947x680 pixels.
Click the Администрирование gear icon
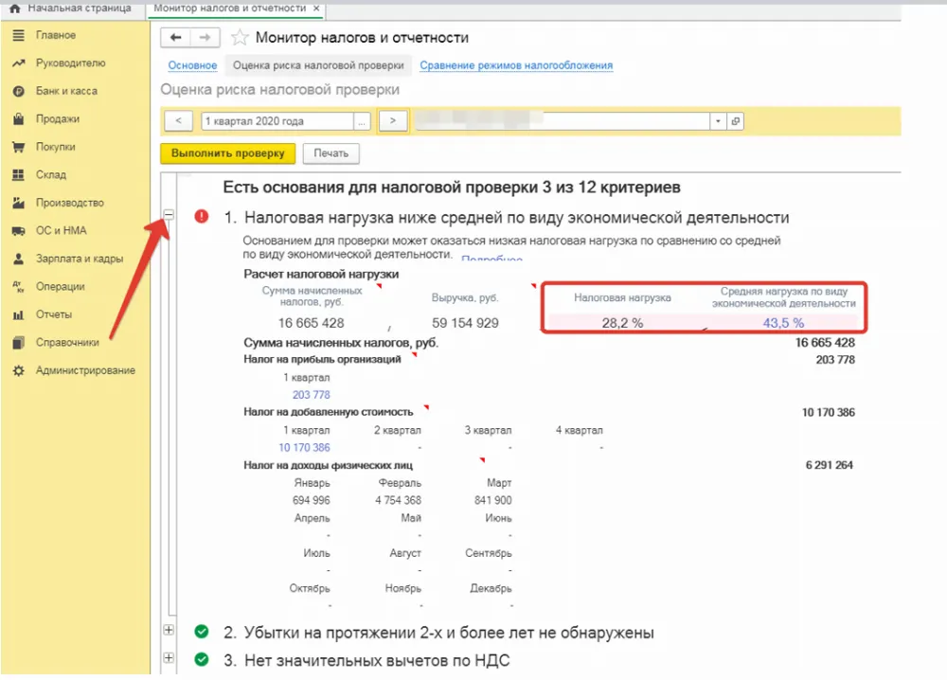coord(19,370)
